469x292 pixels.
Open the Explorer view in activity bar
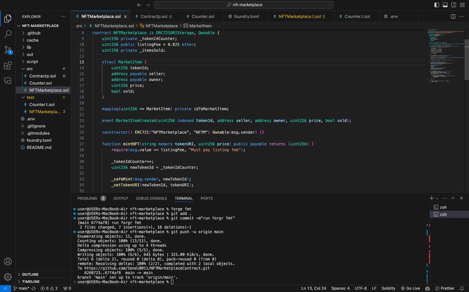[x=8, y=18]
